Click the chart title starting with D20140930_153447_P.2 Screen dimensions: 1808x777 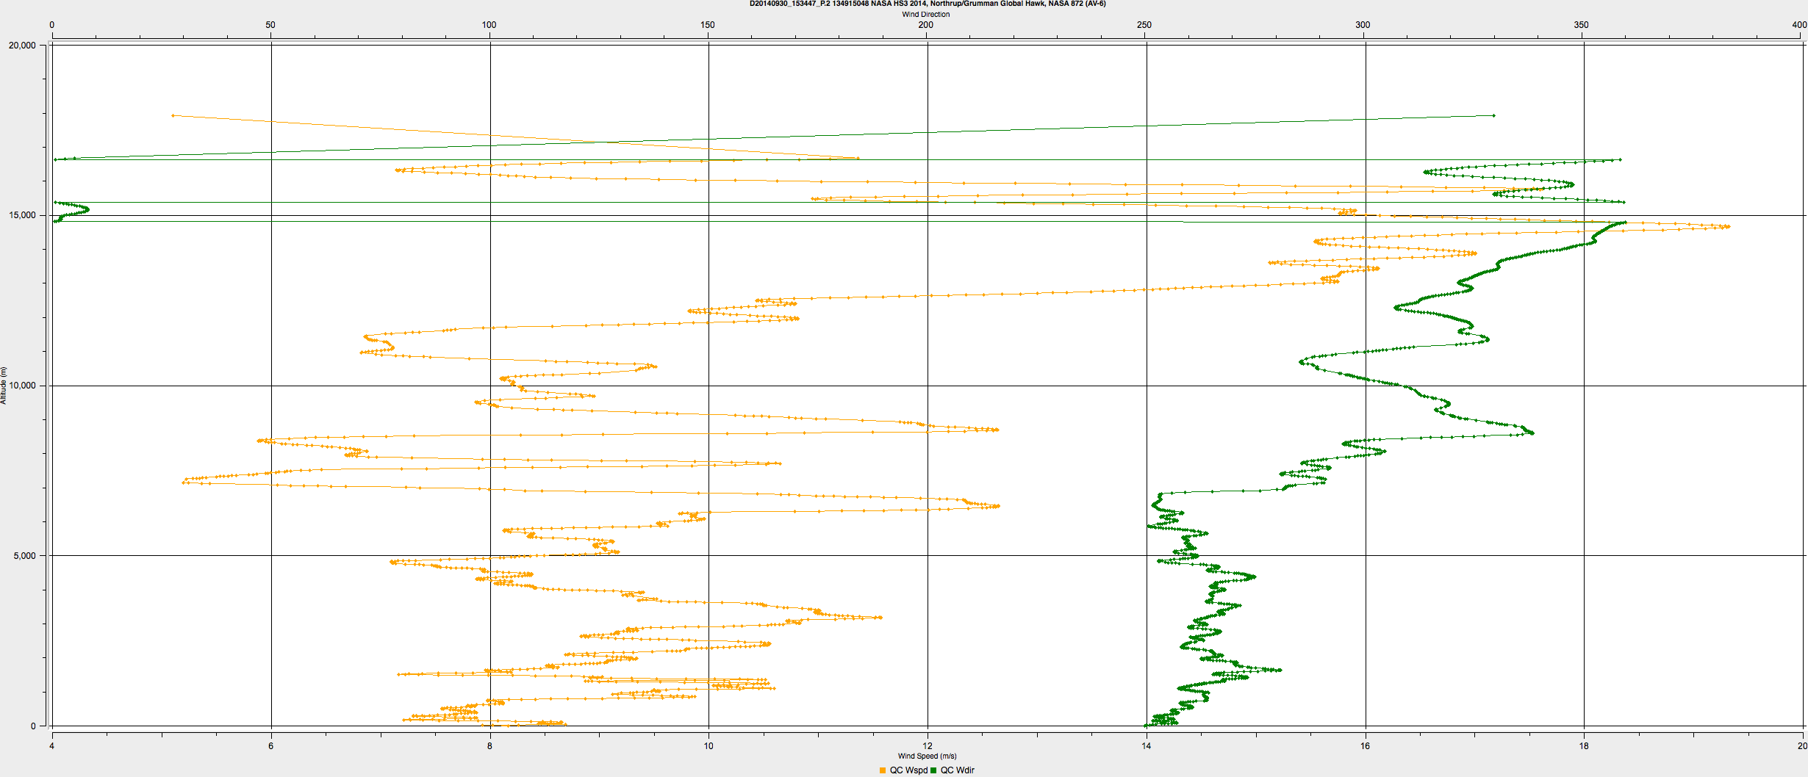point(928,4)
